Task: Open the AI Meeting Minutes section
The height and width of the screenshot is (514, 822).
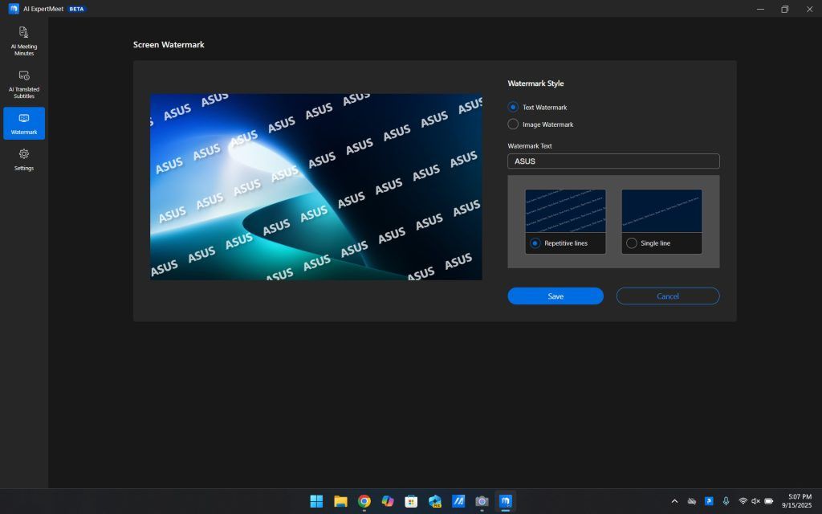Action: coord(23,41)
